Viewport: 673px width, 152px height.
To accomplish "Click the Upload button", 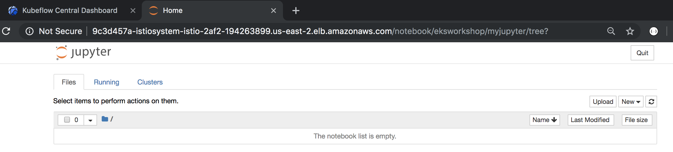I will coord(603,102).
